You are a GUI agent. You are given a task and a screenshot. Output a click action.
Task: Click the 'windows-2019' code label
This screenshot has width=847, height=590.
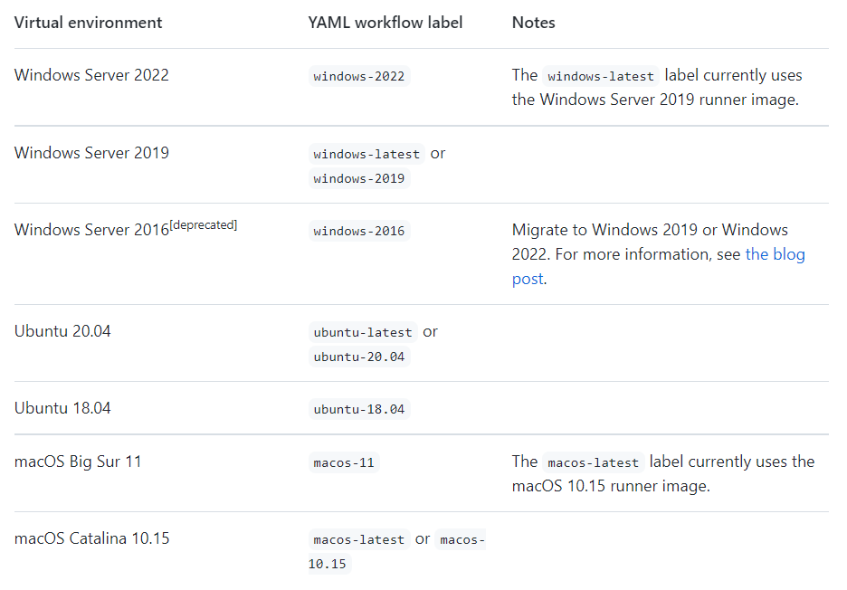click(359, 178)
